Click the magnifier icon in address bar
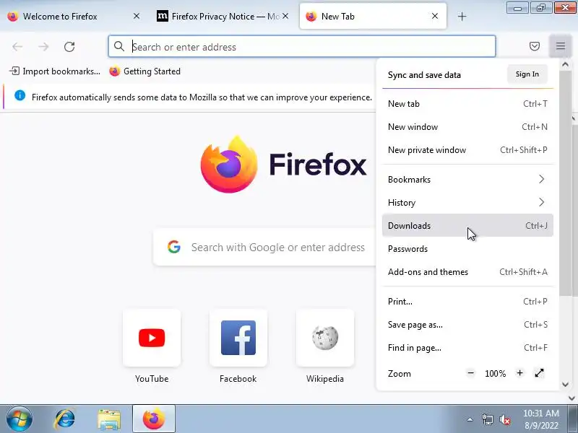The width and height of the screenshot is (578, 433). (118, 46)
